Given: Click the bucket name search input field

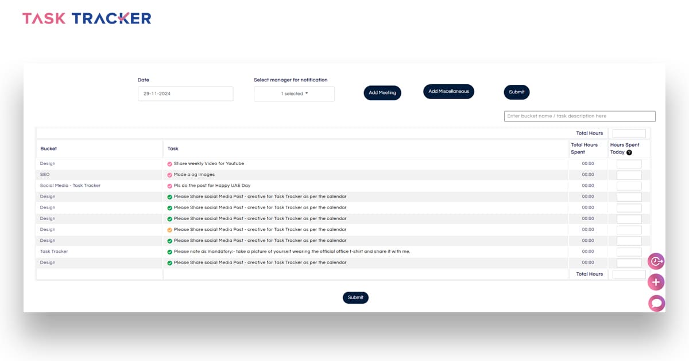Looking at the screenshot, I should tap(580, 116).
